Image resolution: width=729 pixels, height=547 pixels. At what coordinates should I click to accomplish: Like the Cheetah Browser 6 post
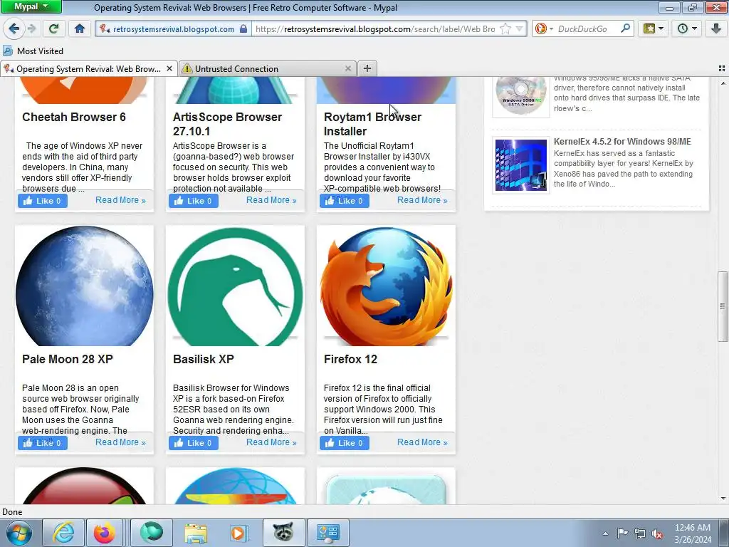[43, 200]
